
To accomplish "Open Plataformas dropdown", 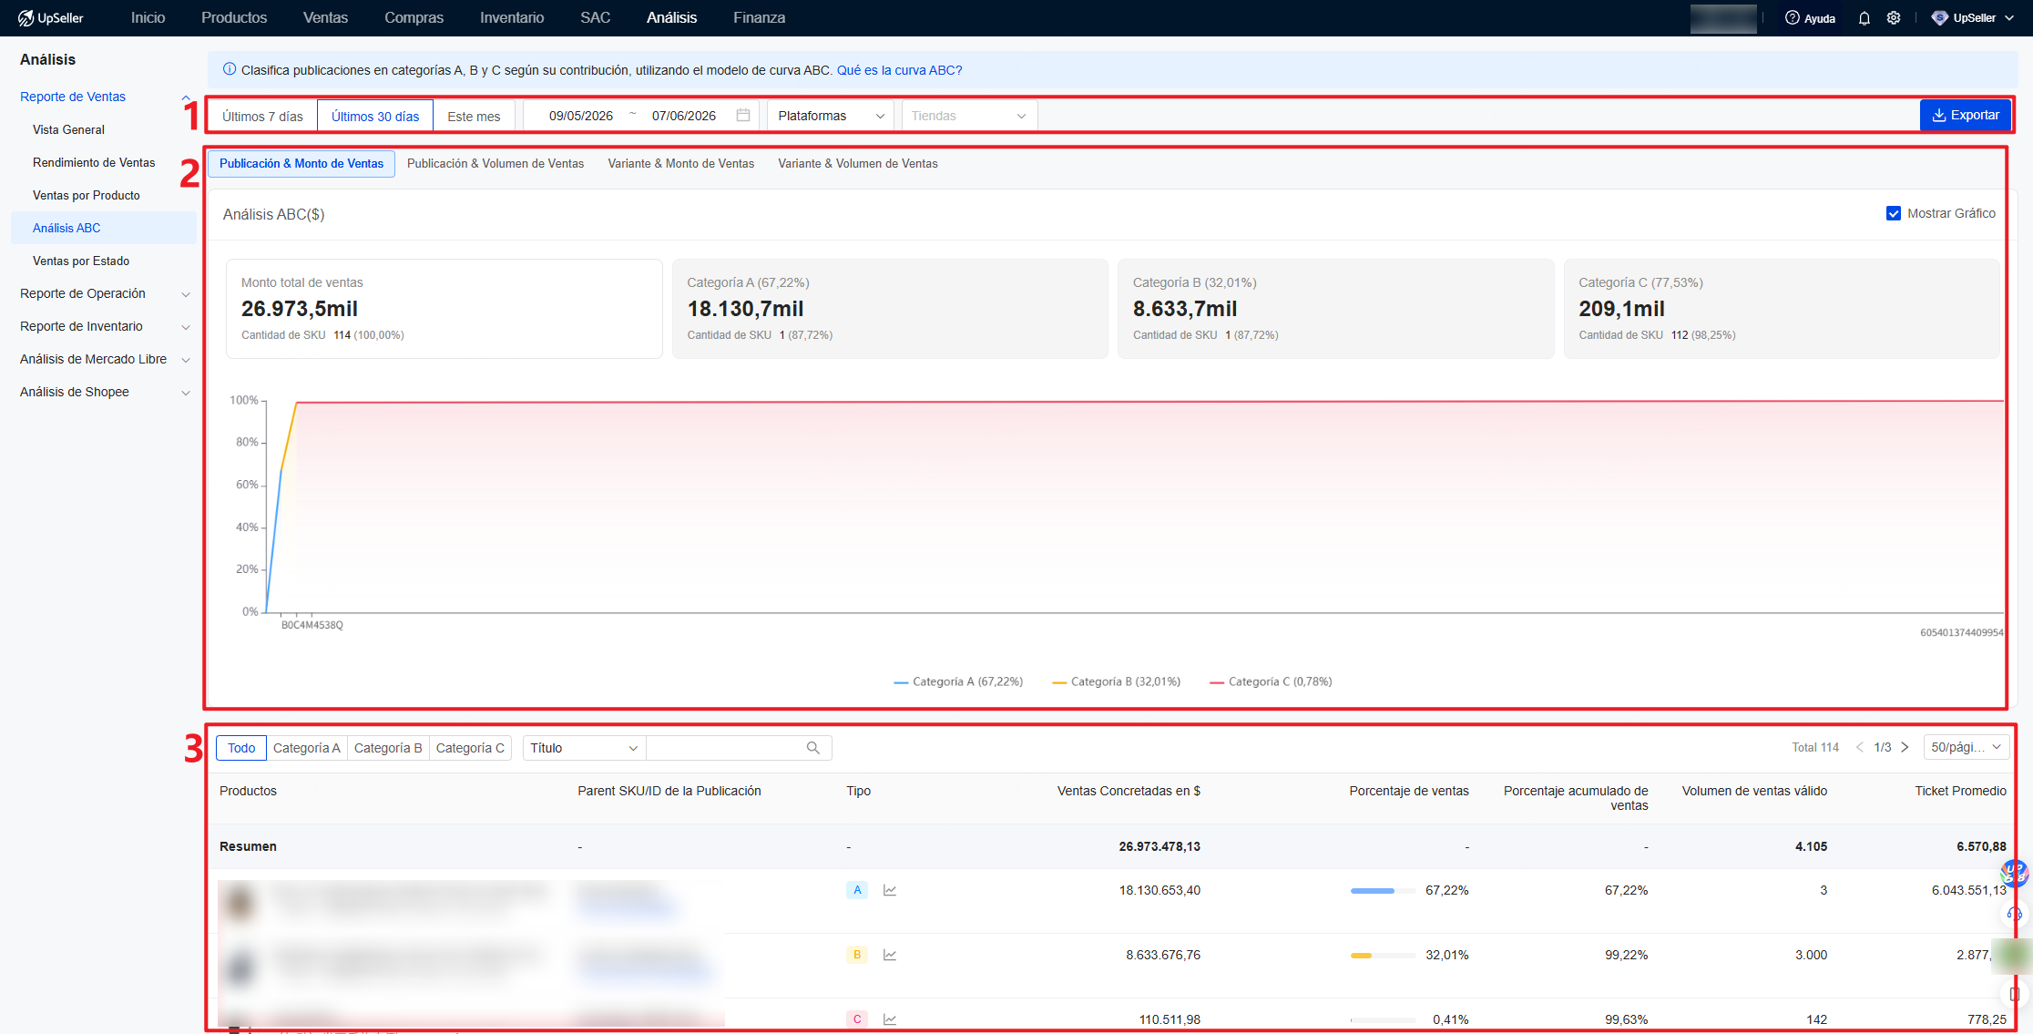I will tap(831, 116).
